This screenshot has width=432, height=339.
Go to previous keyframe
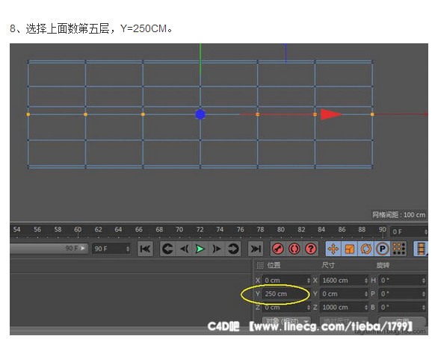[167, 249]
